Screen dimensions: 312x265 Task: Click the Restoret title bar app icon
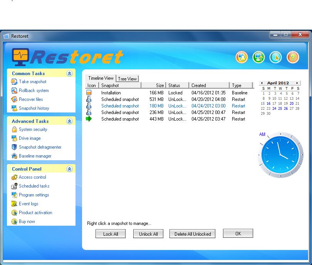coord(6,36)
